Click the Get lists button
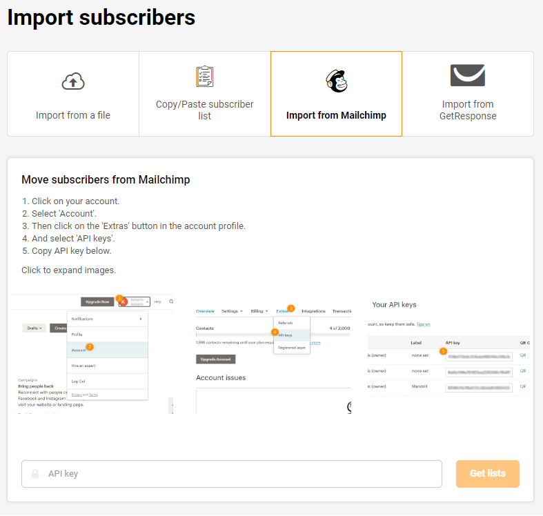543x516 pixels. point(488,474)
